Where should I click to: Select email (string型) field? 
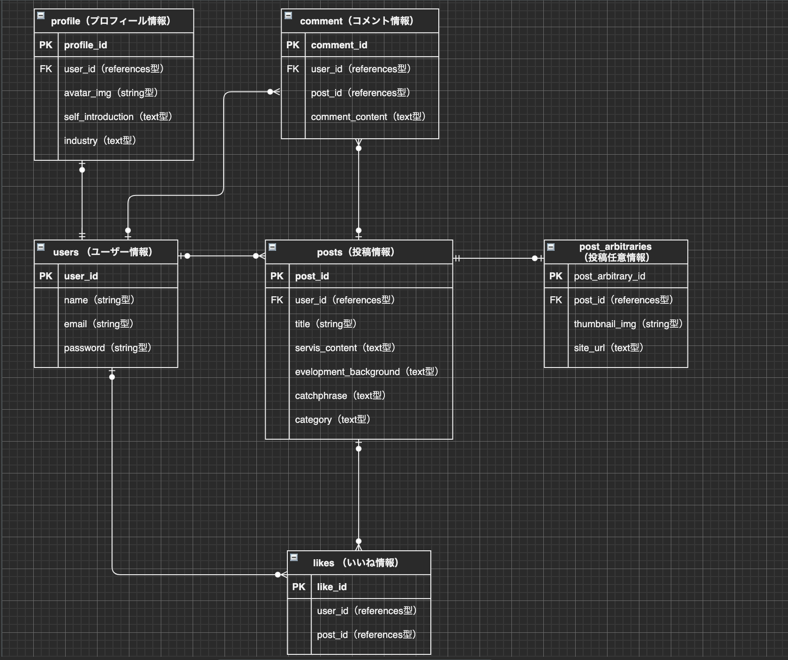[99, 324]
